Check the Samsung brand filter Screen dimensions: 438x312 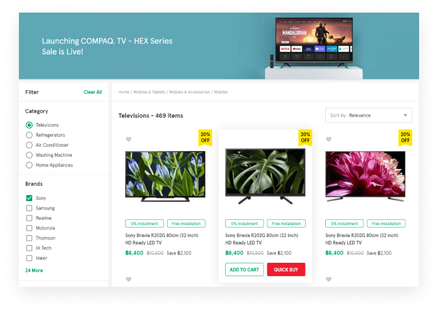29,208
